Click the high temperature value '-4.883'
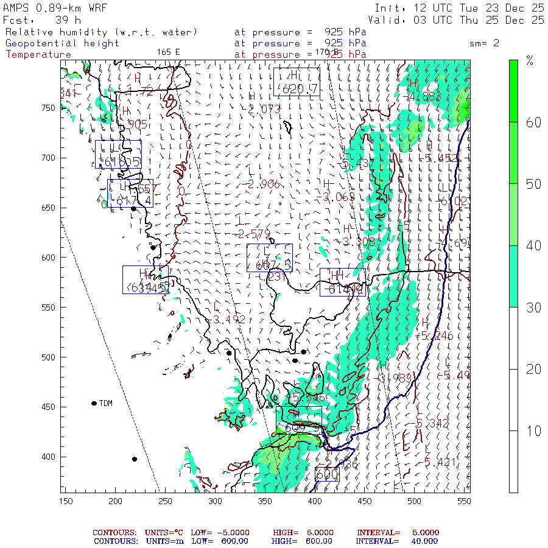 [x=422, y=96]
